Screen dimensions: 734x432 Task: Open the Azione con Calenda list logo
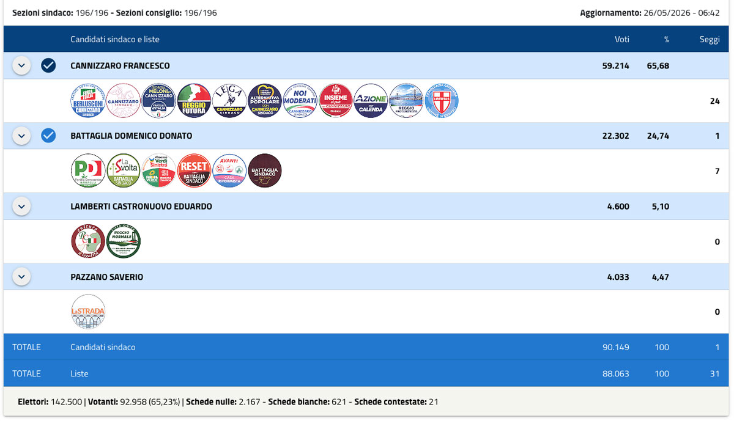(371, 101)
